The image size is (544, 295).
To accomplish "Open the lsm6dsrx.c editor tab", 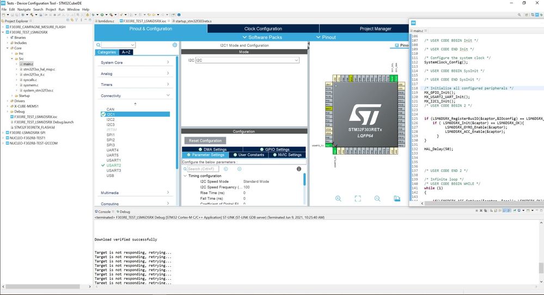I will (x=106, y=21).
